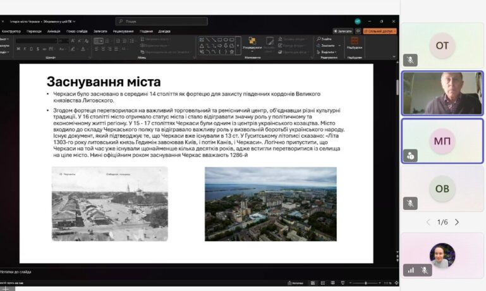
Task: Click the Record (Записати) button
Action: pos(343,30)
